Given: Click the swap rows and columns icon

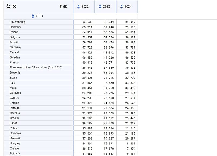Looking at the screenshot, I should (8, 6).
